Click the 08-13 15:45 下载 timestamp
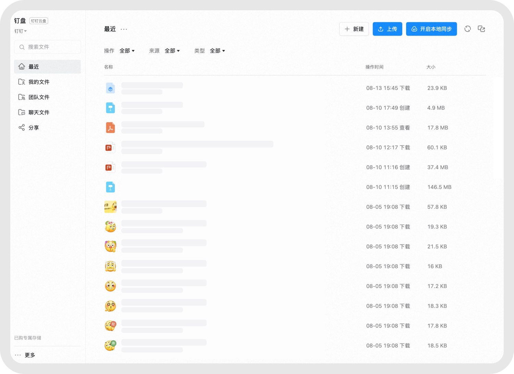The height and width of the screenshot is (374, 514). [x=388, y=88]
